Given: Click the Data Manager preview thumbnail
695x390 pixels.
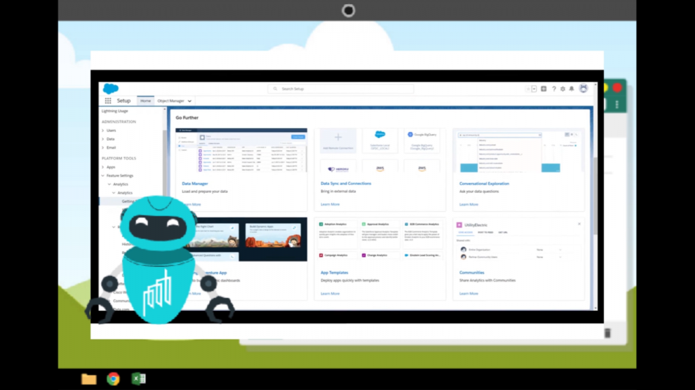Looking at the screenshot, I should tap(241, 150).
